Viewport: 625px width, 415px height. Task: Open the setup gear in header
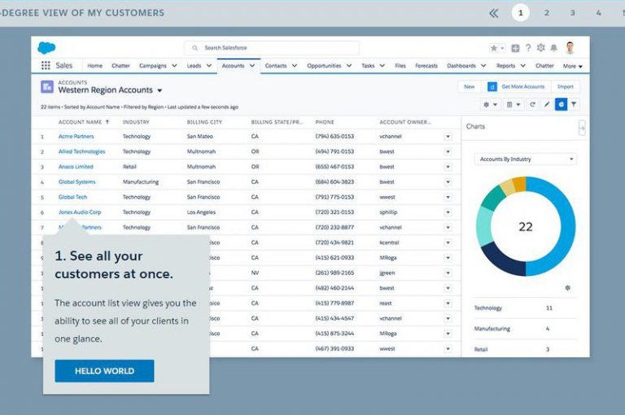click(x=541, y=48)
